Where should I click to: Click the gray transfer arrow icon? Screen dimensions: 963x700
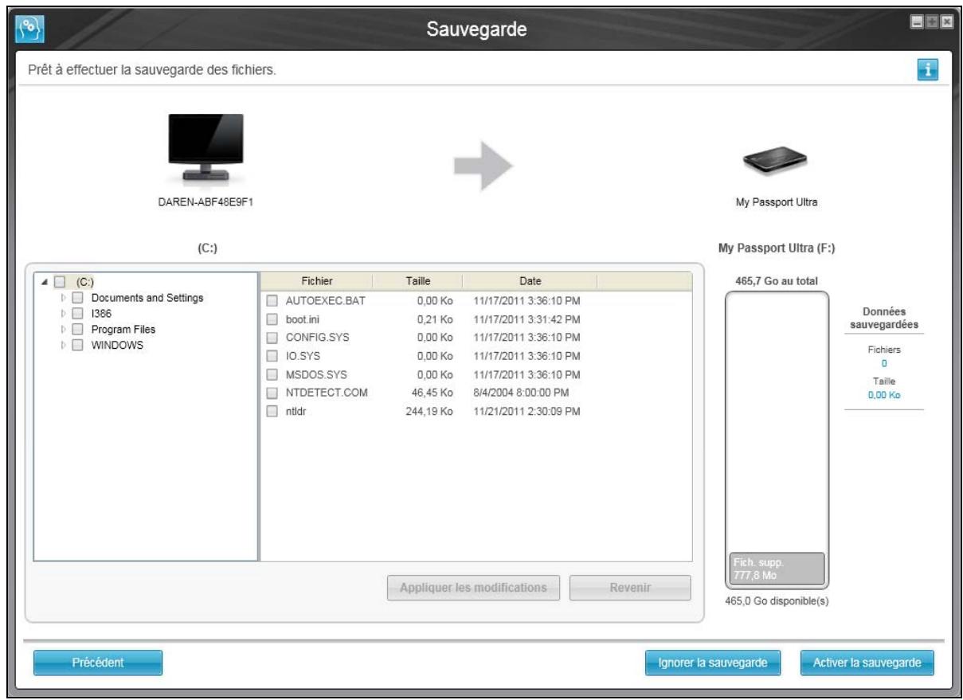point(483,165)
